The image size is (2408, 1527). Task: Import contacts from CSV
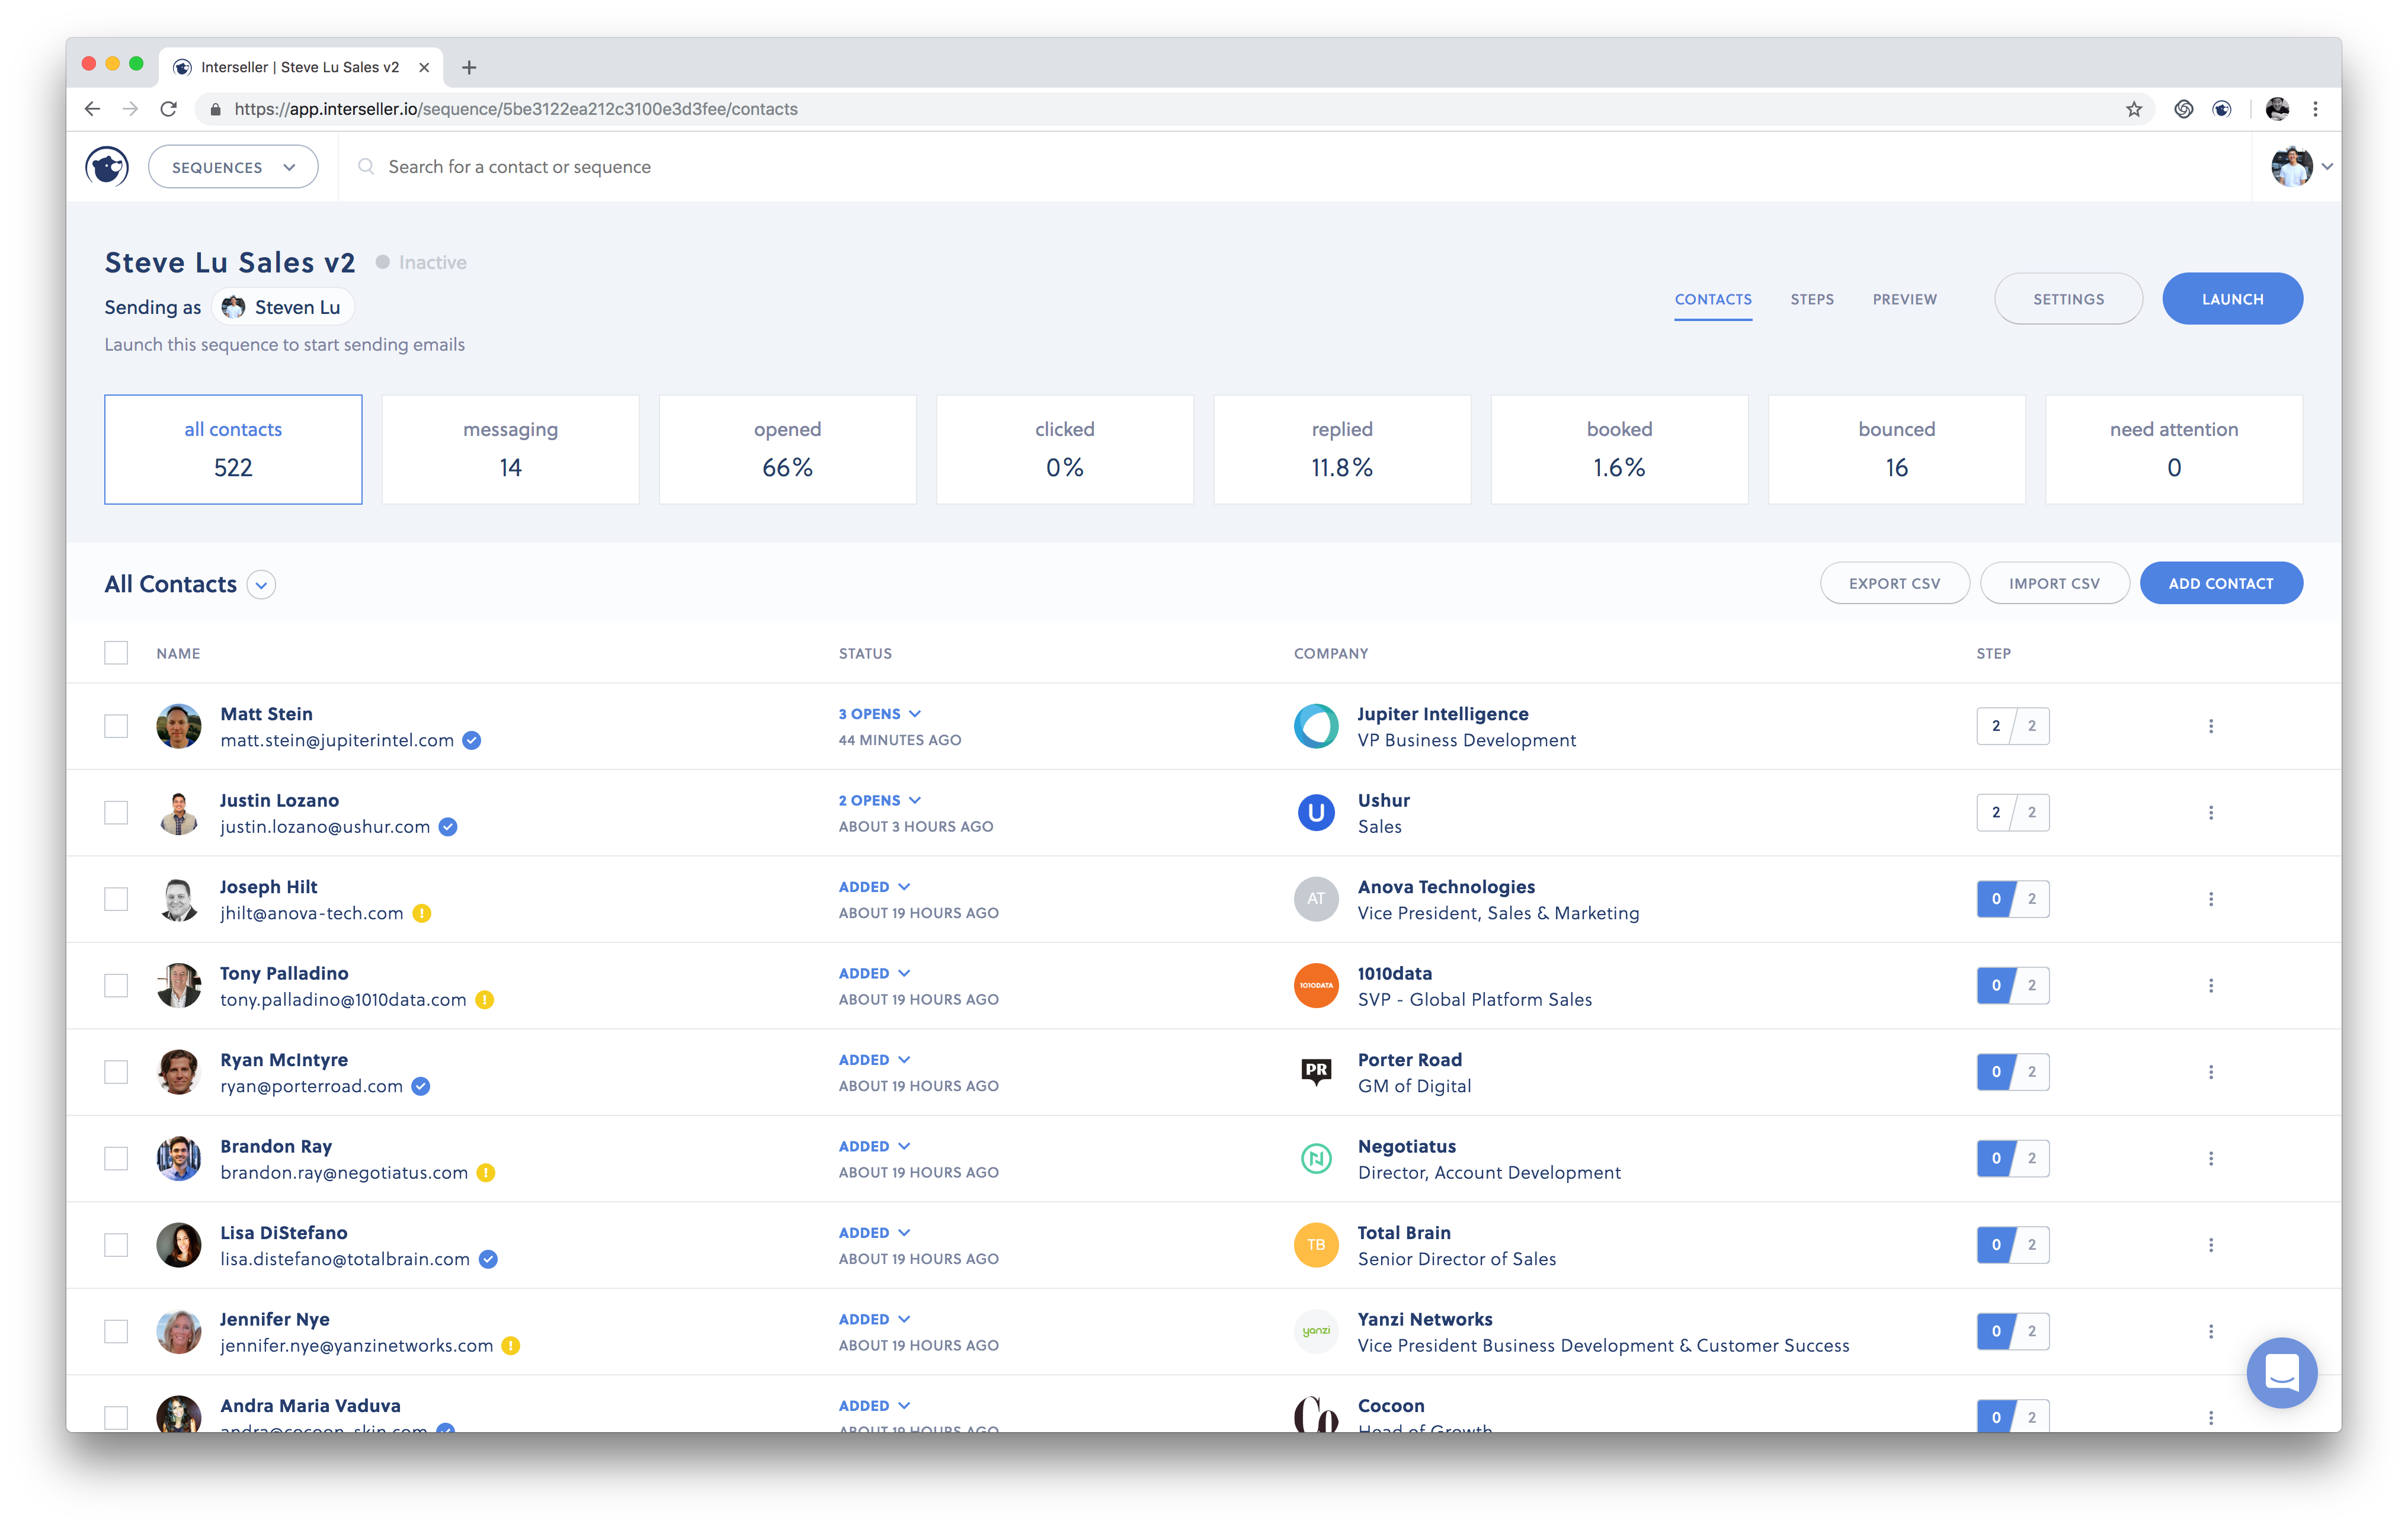click(2054, 583)
